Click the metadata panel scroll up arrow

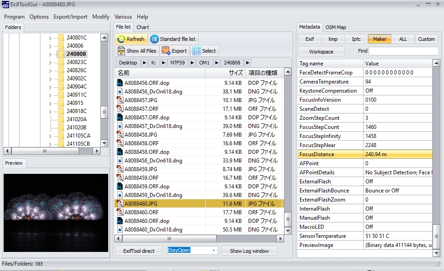click(436, 63)
